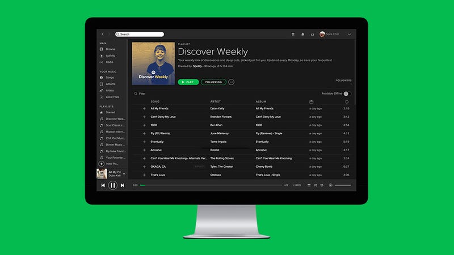Click the now-playing album thumbnail

[102, 174]
